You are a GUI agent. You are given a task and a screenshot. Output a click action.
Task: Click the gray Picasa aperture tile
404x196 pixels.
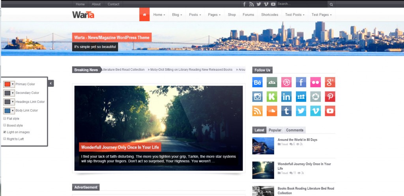pyautogui.click(x=315, y=97)
